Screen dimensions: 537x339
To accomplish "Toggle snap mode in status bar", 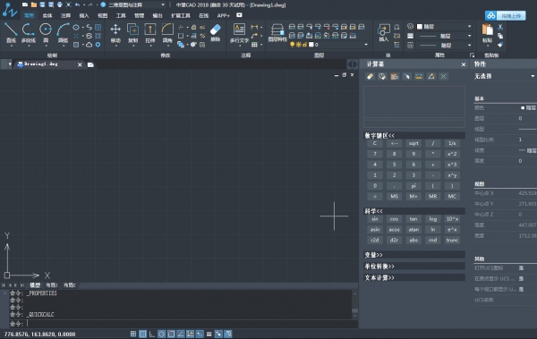I will [133, 334].
